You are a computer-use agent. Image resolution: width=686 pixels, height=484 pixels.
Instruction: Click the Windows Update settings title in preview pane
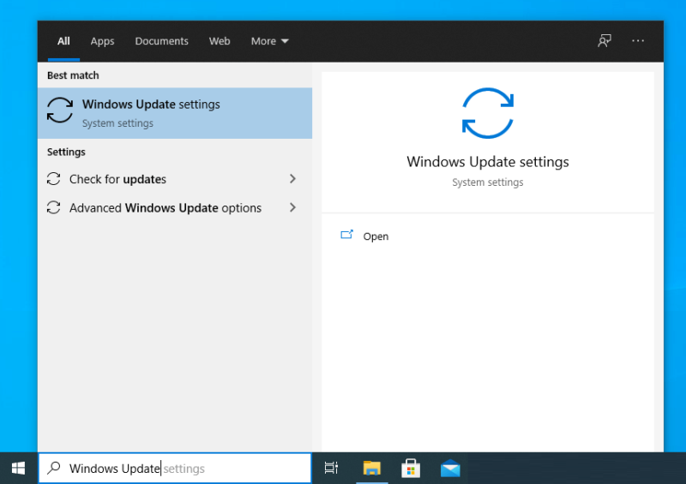[488, 162]
